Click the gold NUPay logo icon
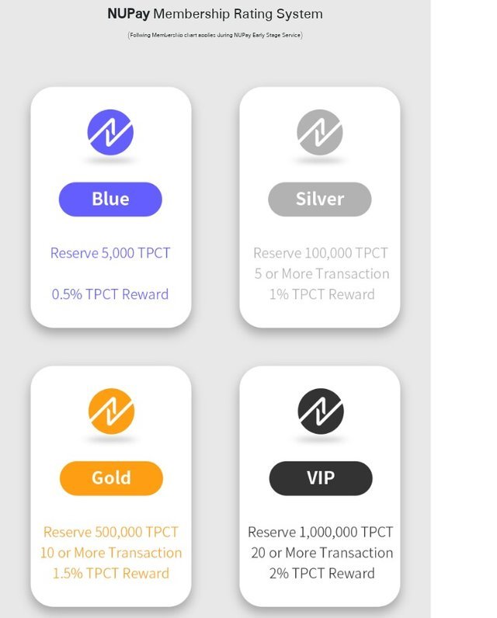497x618 pixels. (x=111, y=411)
